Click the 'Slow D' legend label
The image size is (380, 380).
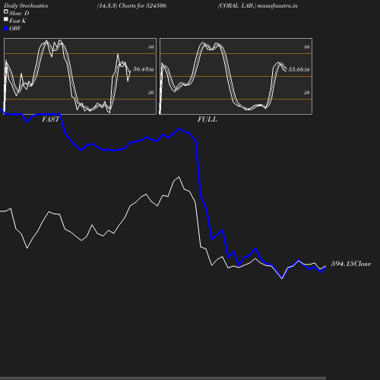[x=19, y=13]
